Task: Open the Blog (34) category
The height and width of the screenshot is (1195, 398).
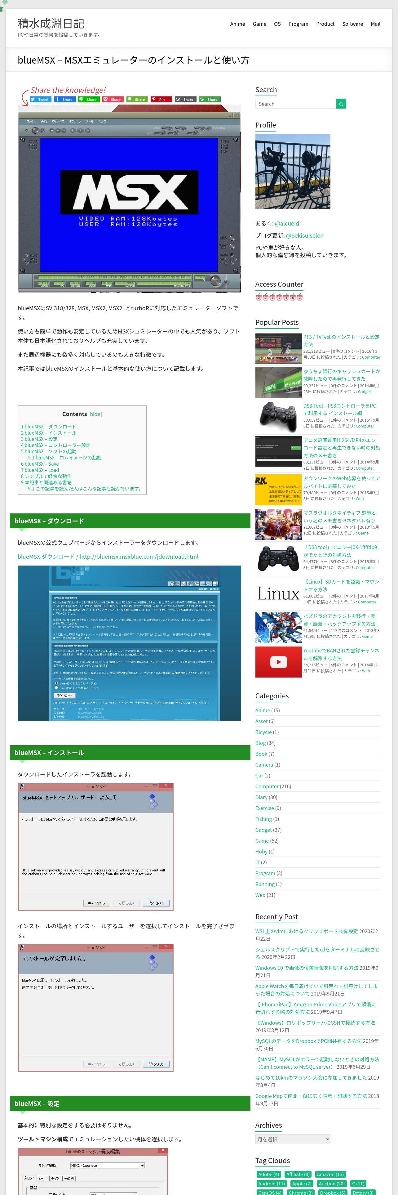Action: pos(260,743)
